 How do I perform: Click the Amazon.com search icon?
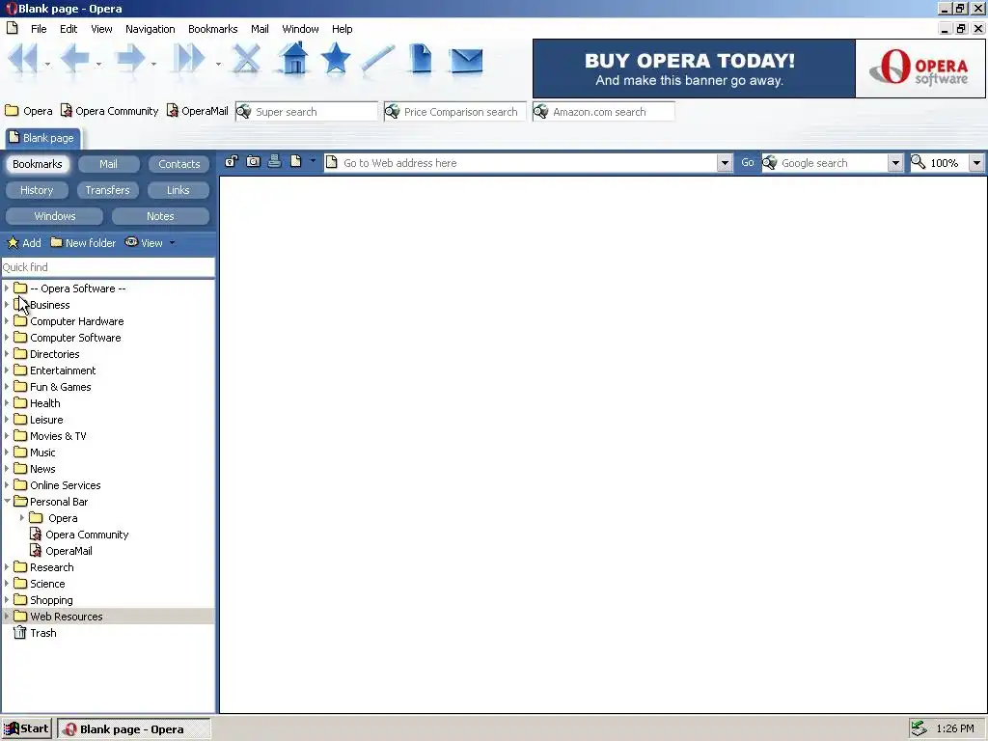(541, 112)
